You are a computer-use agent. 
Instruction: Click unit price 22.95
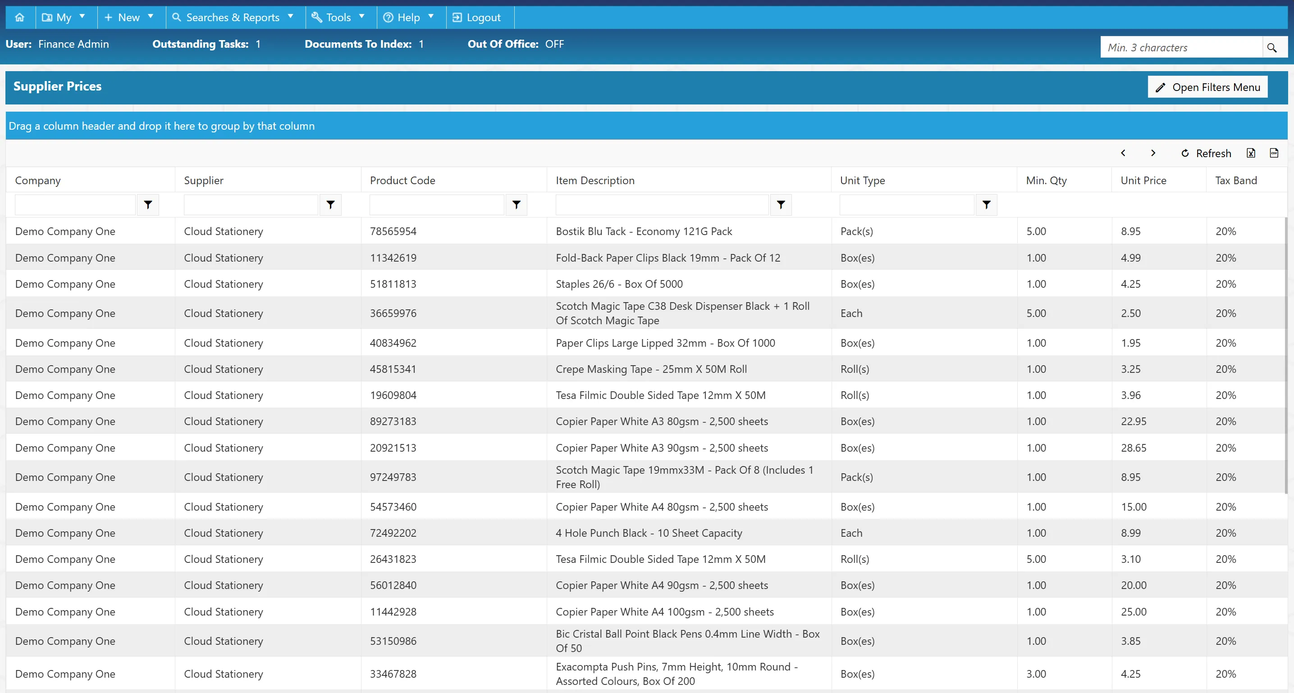point(1133,421)
